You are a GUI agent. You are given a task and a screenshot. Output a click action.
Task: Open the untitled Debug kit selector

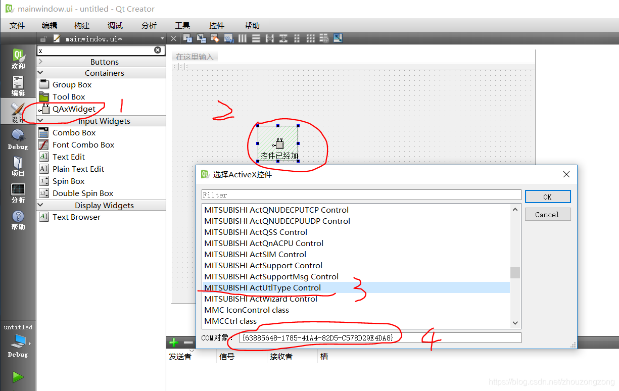click(x=18, y=341)
